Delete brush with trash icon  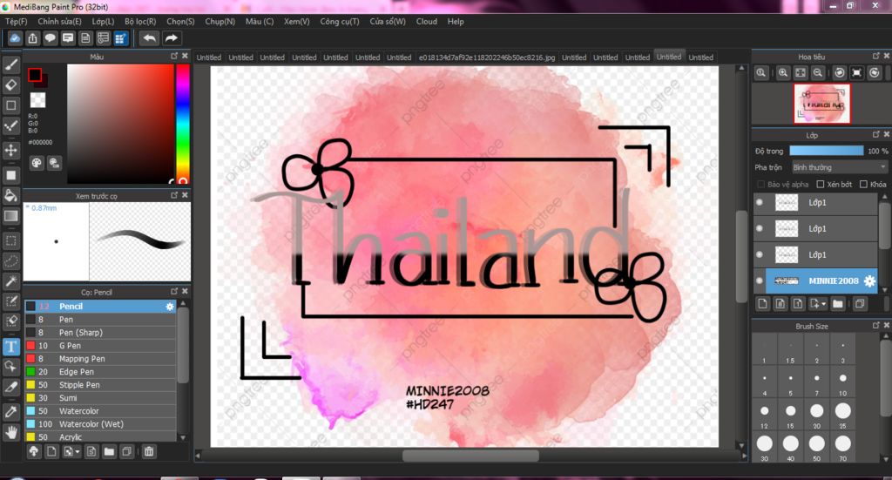click(x=149, y=451)
